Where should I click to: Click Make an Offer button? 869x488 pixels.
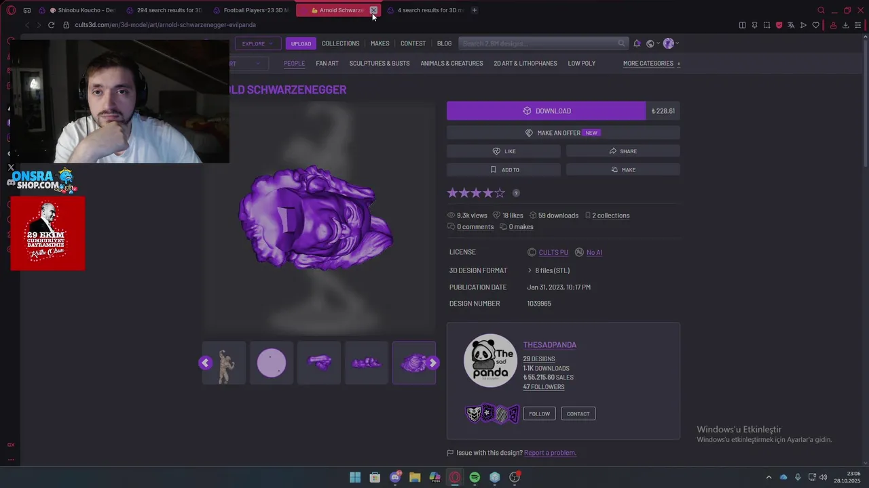tap(563, 133)
